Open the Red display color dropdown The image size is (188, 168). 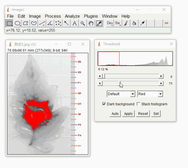pos(150,94)
